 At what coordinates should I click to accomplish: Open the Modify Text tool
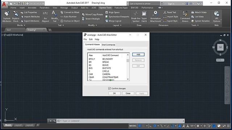click(x=54, y=17)
